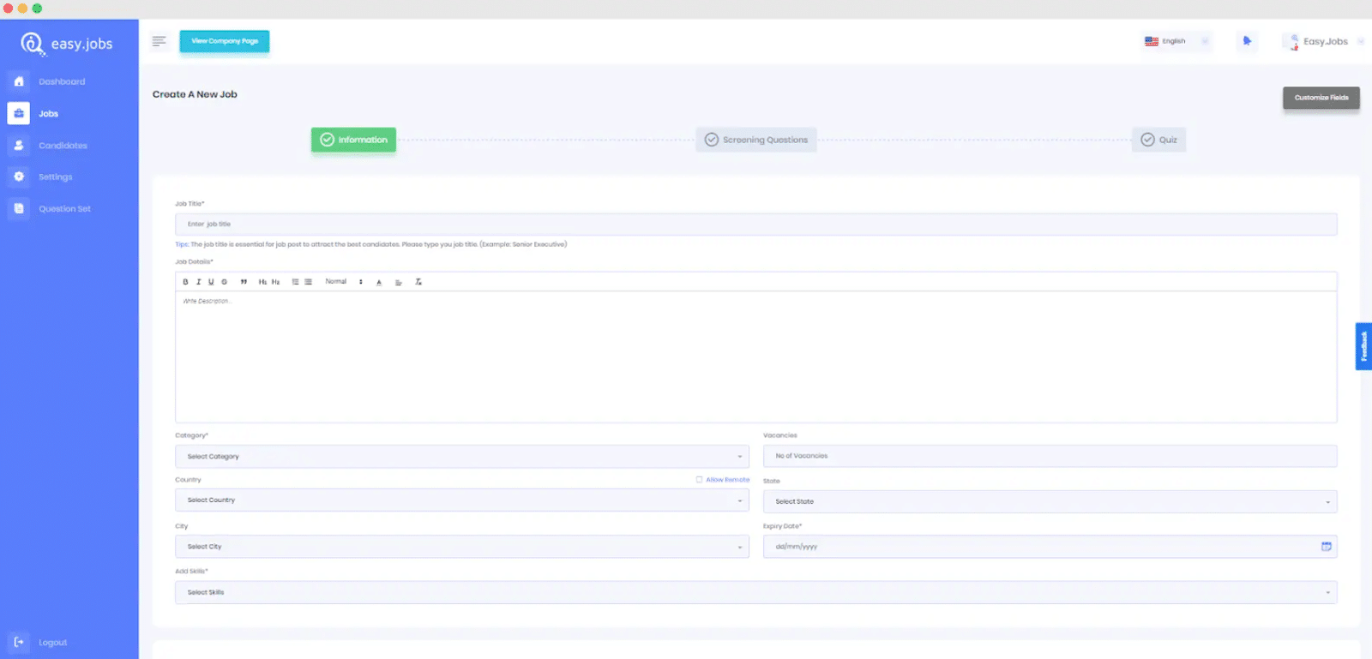Screen dimensions: 1372x659
Task: Toggle strikethrough formatting in editor
Action: [225, 282]
